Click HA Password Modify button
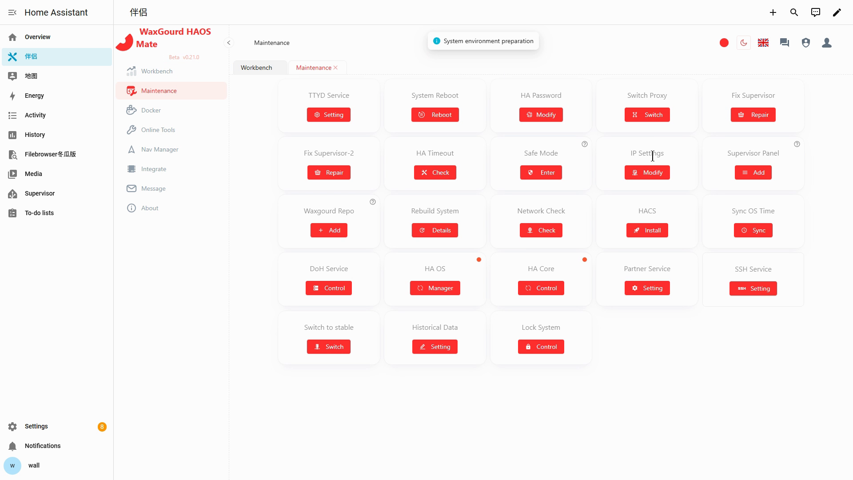Viewport: 853px width, 480px height. (541, 115)
